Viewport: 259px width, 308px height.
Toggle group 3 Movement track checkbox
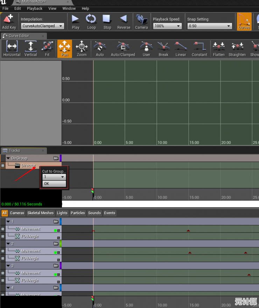click(3, 273)
